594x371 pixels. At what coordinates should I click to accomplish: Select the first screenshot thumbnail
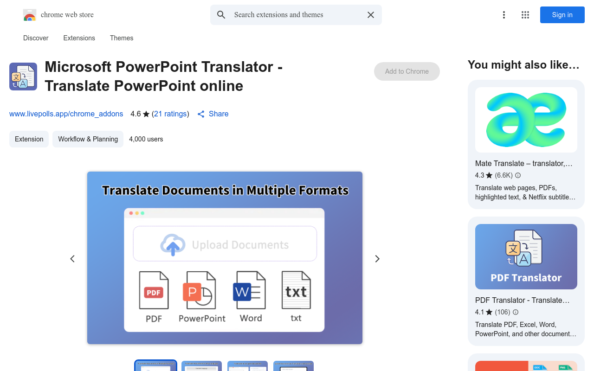156,365
